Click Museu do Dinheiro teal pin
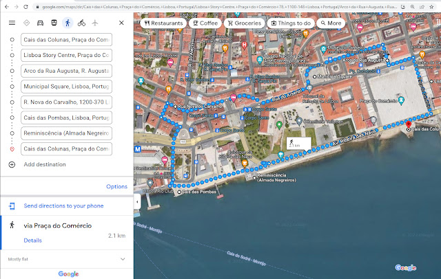Viewport: 441px width, 279px height. point(323,49)
